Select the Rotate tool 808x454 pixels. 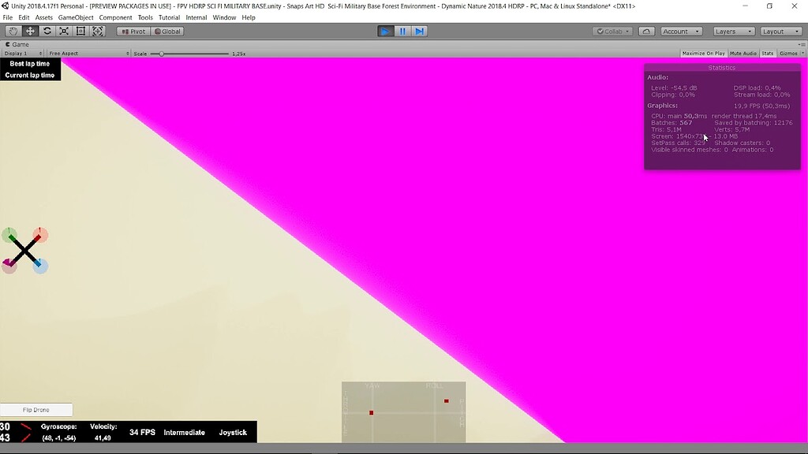tap(46, 31)
